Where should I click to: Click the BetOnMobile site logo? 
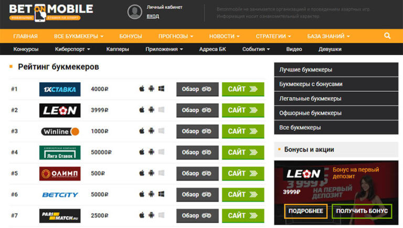tap(51, 12)
